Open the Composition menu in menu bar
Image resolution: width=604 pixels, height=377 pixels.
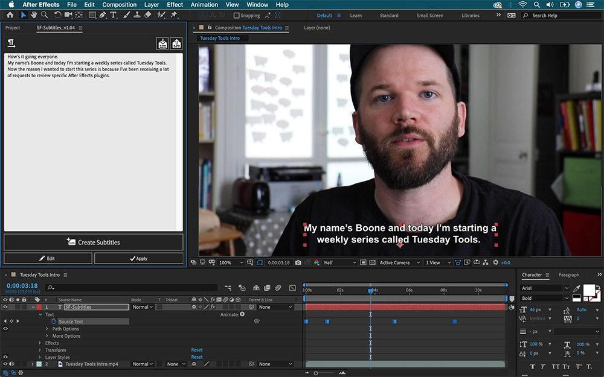pos(119,5)
